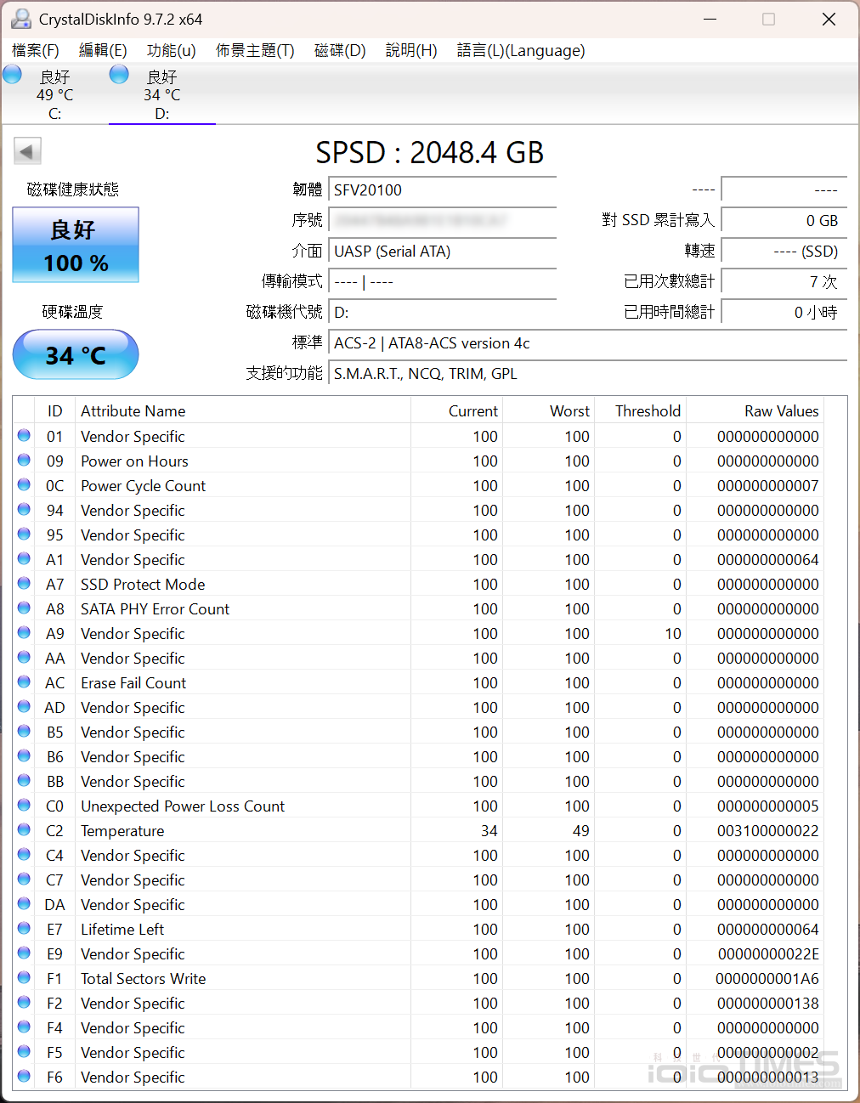Click the status dot beside Temperature attribute
This screenshot has height=1103, width=860.
pyautogui.click(x=23, y=829)
